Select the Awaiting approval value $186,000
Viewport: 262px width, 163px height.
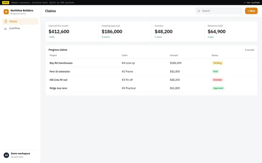click(112, 31)
